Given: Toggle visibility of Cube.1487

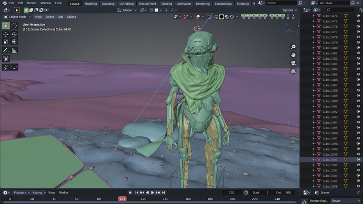Looking at the screenshot, I should (358, 85).
